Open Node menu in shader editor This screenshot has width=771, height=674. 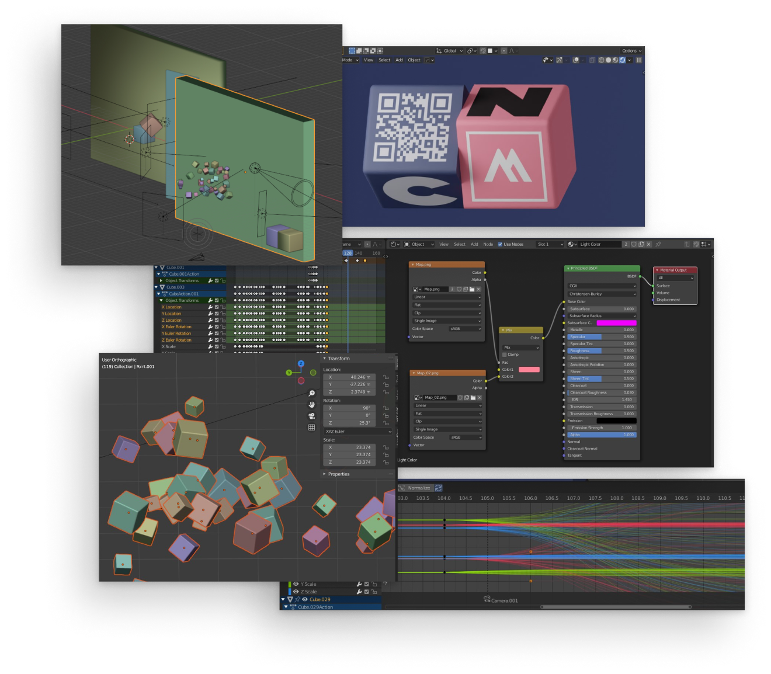488,244
